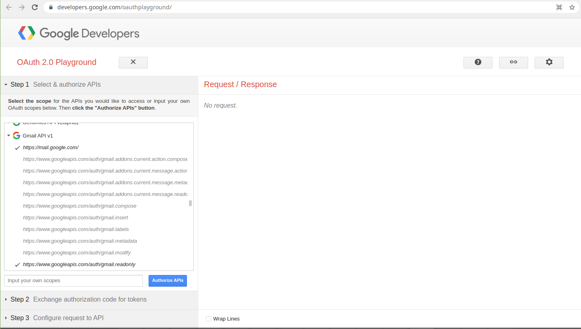
Task: Enable the Wrap Lines checkbox
Action: (x=208, y=319)
